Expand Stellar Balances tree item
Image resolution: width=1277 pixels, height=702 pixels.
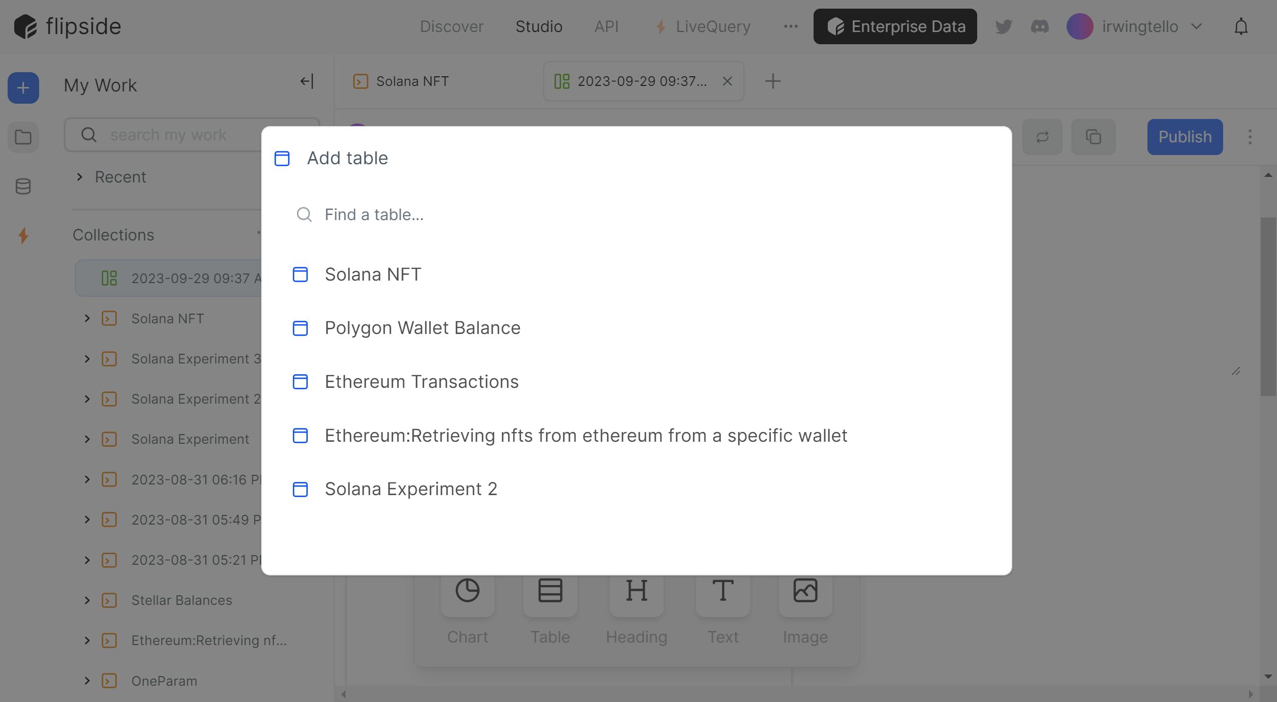click(x=87, y=600)
